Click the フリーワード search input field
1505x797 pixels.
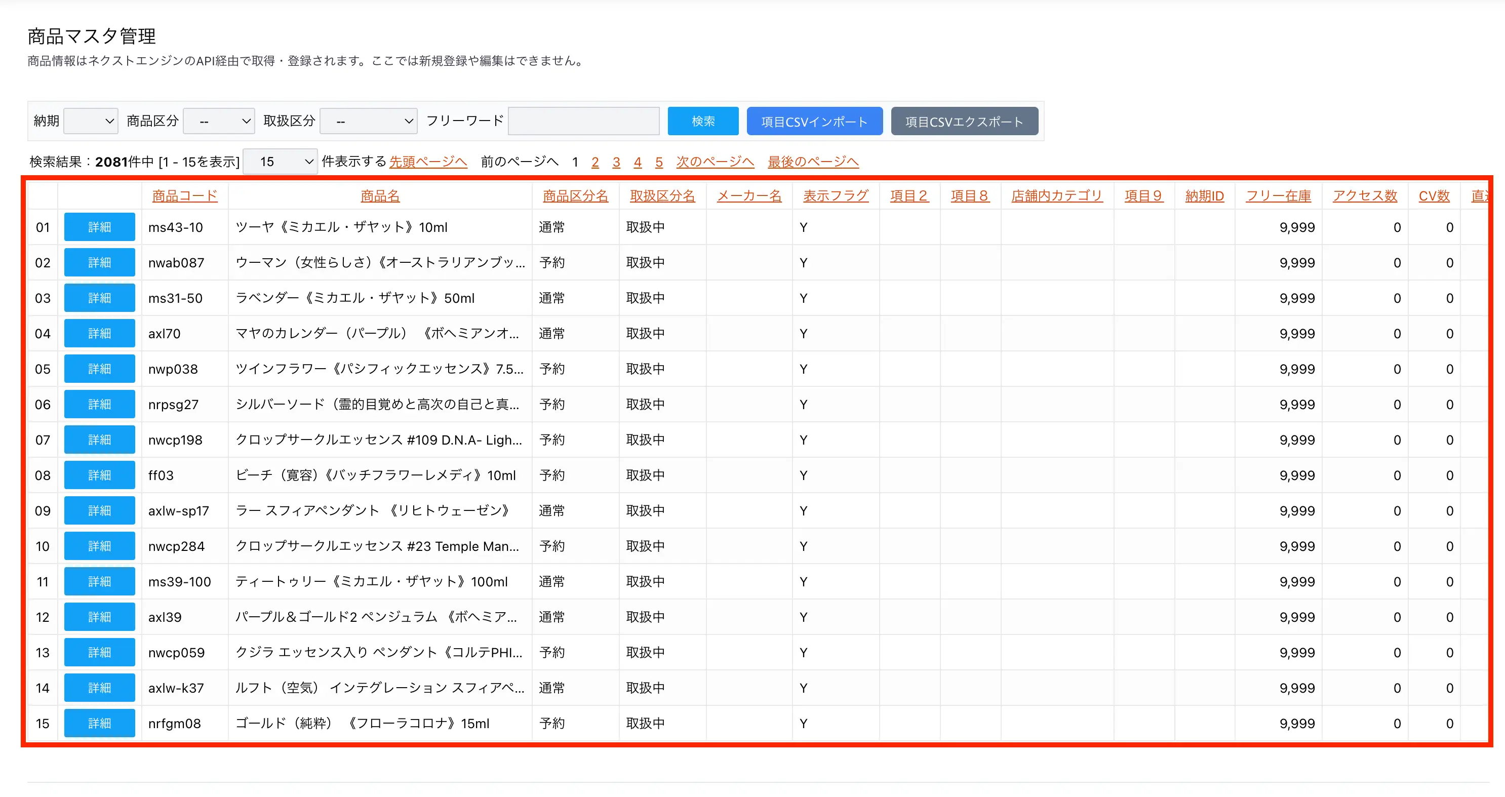coord(584,121)
